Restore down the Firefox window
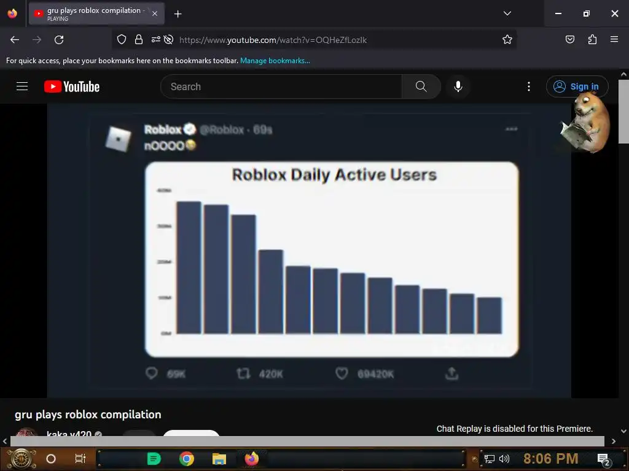Image resolution: width=629 pixels, height=471 pixels. click(x=587, y=13)
